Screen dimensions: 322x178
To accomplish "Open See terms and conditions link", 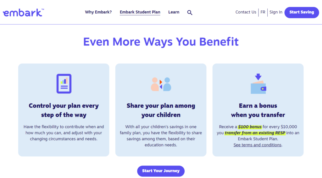I will (258, 145).
